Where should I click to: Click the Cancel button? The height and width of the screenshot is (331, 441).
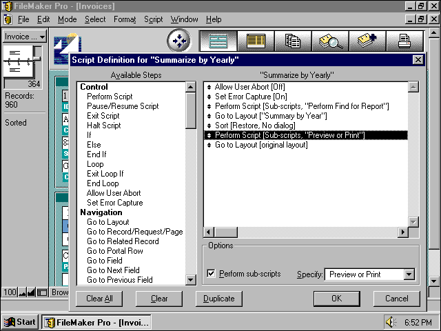click(397, 299)
